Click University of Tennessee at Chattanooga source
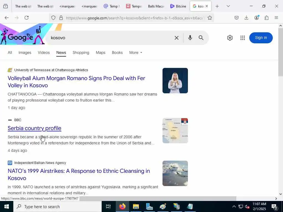This screenshot has width=283, height=212. pos(51,70)
